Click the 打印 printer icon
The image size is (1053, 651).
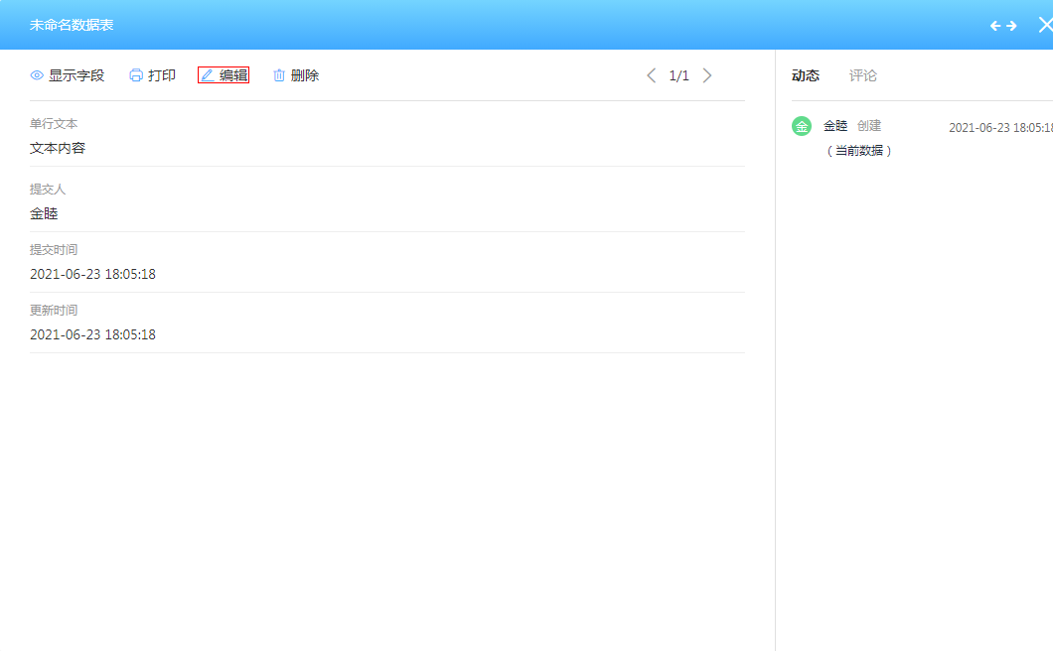coord(136,75)
